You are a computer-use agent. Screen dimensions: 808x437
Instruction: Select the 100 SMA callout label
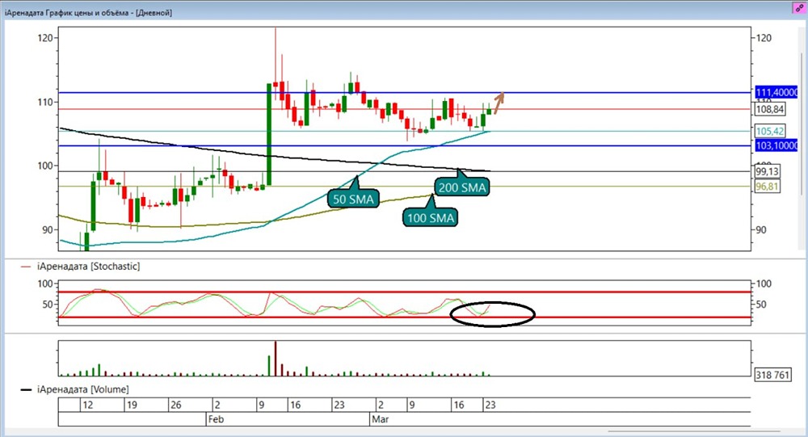431,217
